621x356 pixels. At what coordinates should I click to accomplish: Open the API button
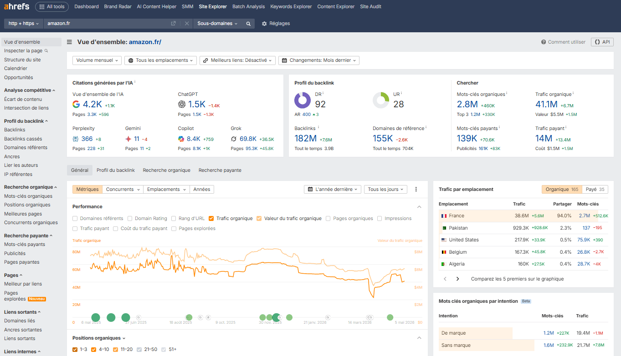coord(602,42)
